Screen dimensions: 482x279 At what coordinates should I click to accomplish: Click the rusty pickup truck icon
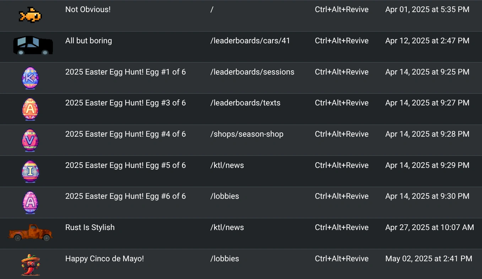[x=30, y=232]
